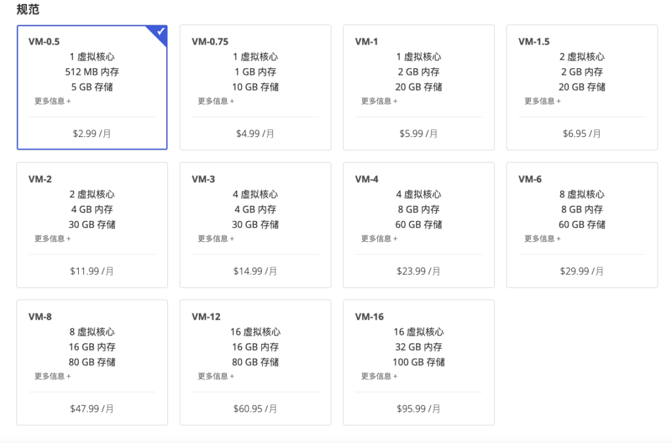Click the checkmark on the VM-0.5 card
The height and width of the screenshot is (443, 672).
(161, 31)
